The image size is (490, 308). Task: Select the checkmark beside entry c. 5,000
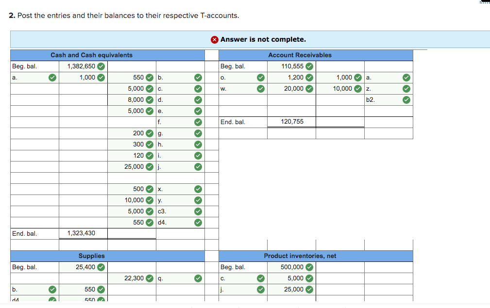tap(149, 89)
